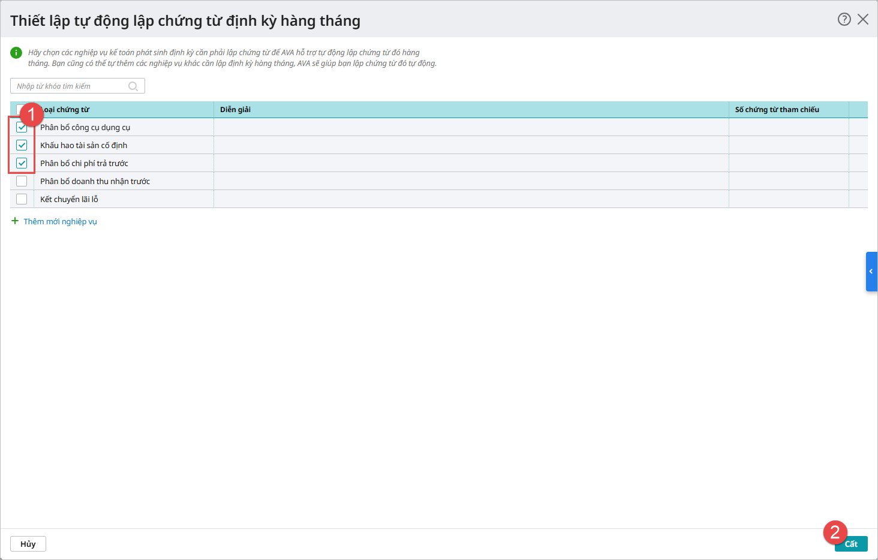Save with the Cất button
The image size is (878, 560).
[x=850, y=544]
